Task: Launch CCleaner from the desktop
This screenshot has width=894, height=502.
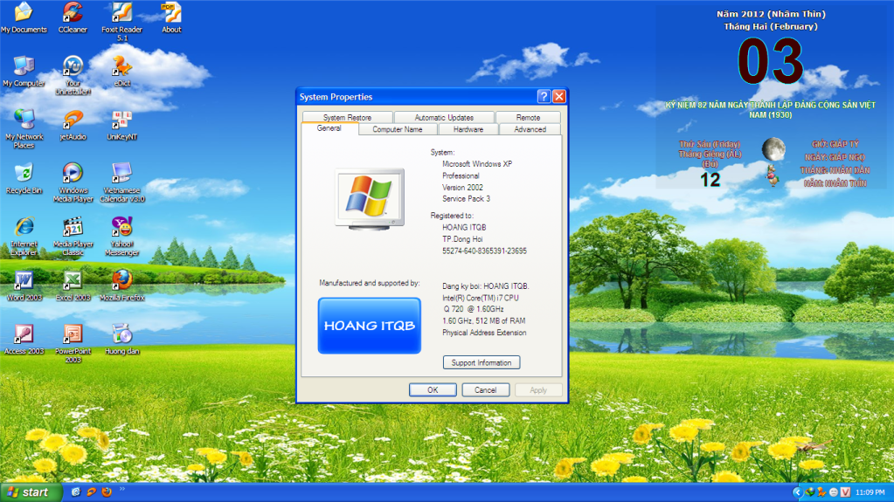Action: 73,18
